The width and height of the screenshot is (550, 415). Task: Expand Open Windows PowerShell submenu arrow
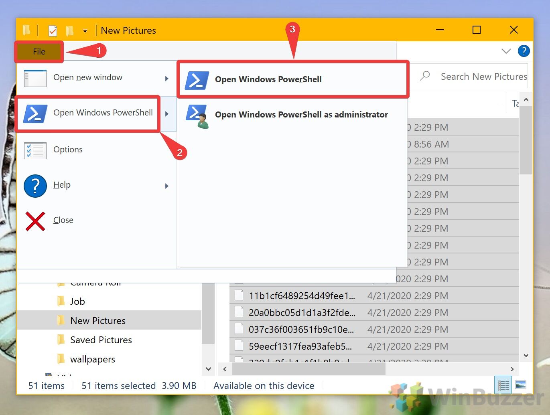click(167, 114)
